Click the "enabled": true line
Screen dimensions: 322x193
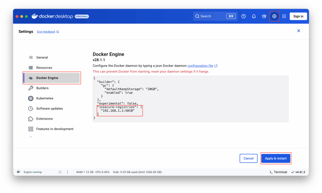tap(119, 93)
